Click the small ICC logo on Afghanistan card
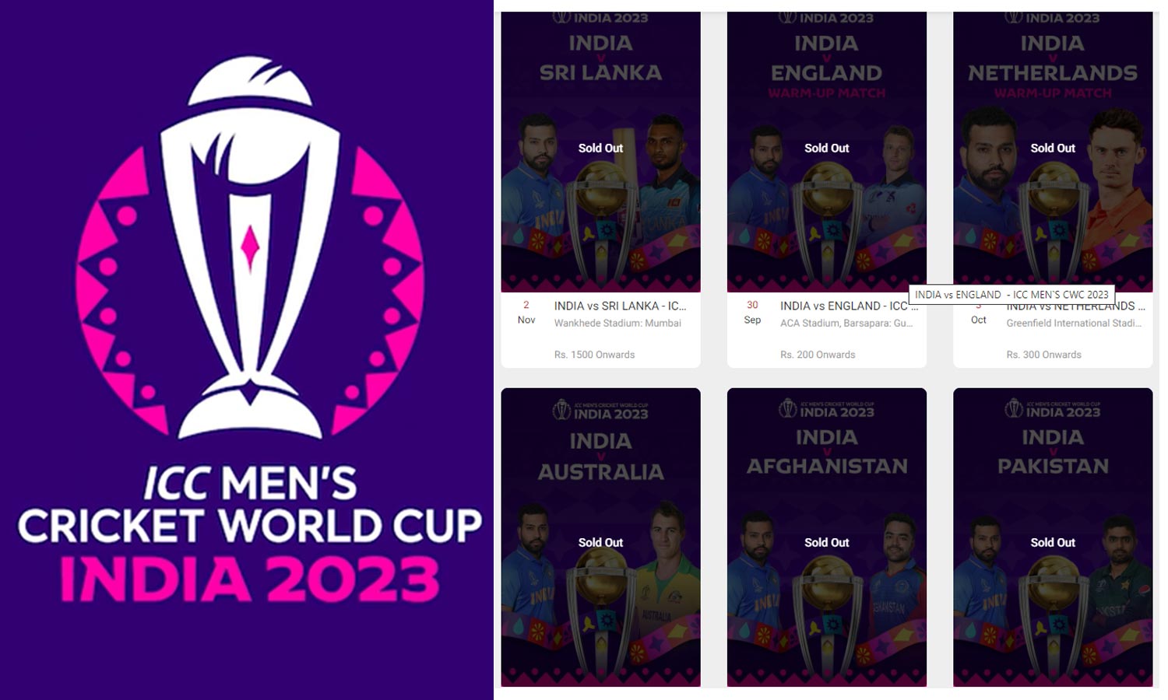 pyautogui.click(x=787, y=408)
